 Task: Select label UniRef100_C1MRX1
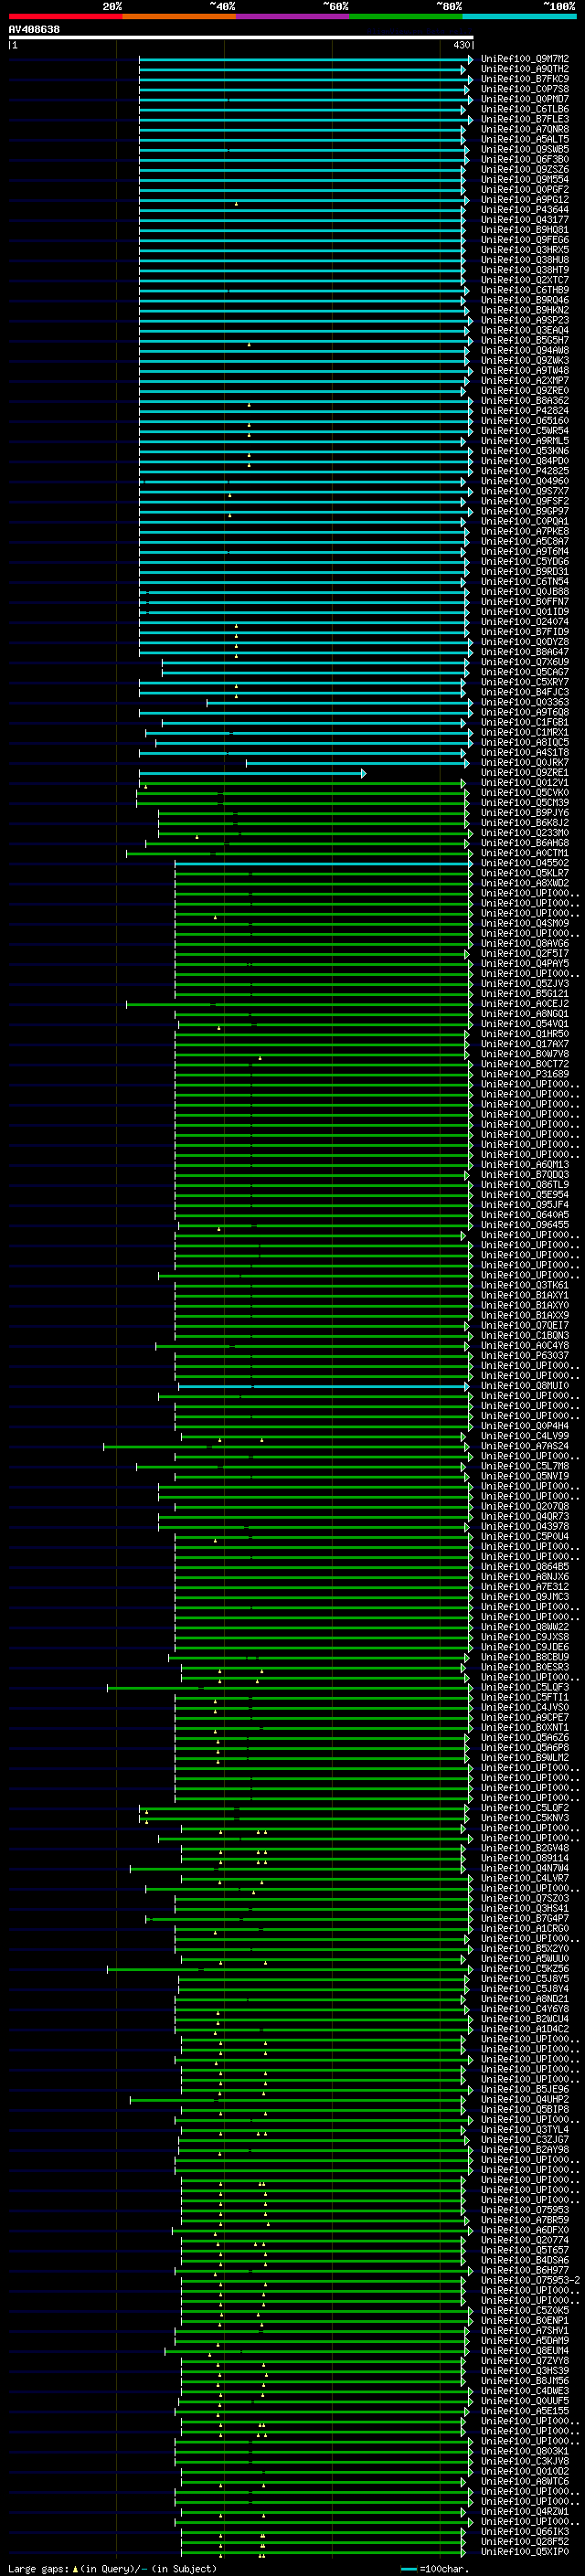[x=525, y=732]
